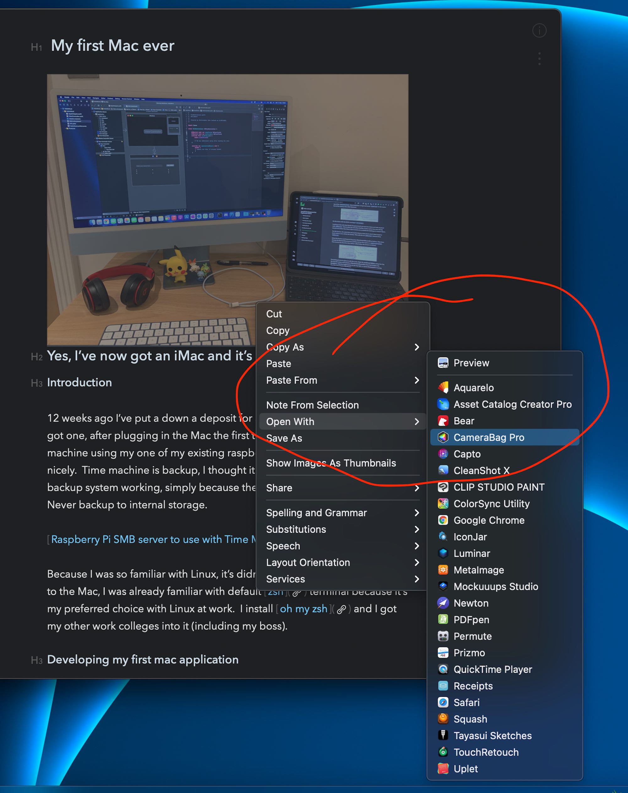The width and height of the screenshot is (628, 793).
Task: Select the Aquarelo app icon
Action: click(x=443, y=388)
